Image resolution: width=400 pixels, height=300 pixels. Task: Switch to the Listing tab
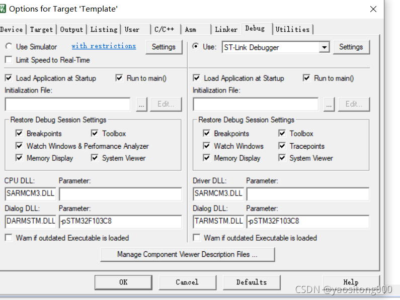pos(104,29)
